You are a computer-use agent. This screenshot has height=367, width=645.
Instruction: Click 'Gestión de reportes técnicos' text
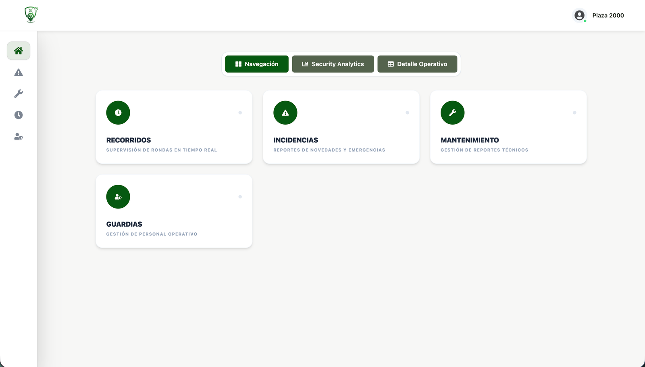click(484, 150)
